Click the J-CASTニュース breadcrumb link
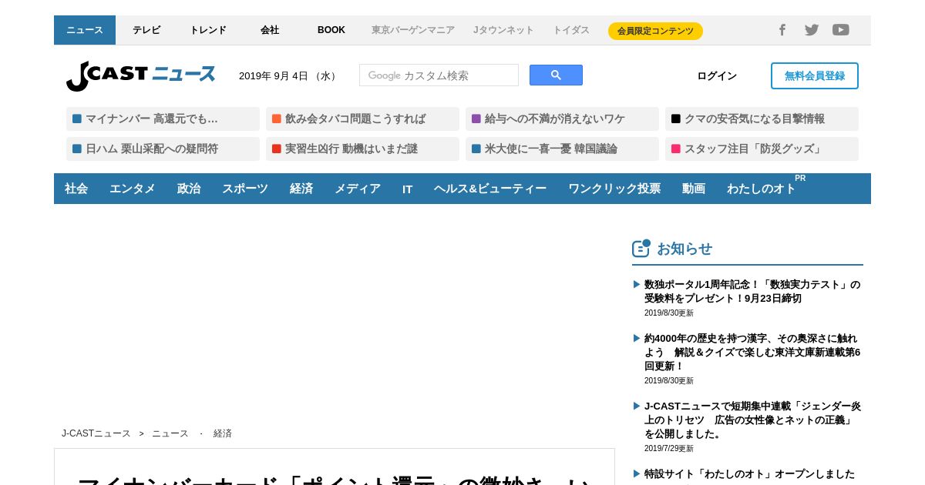This screenshot has width=925, height=485. [x=96, y=433]
